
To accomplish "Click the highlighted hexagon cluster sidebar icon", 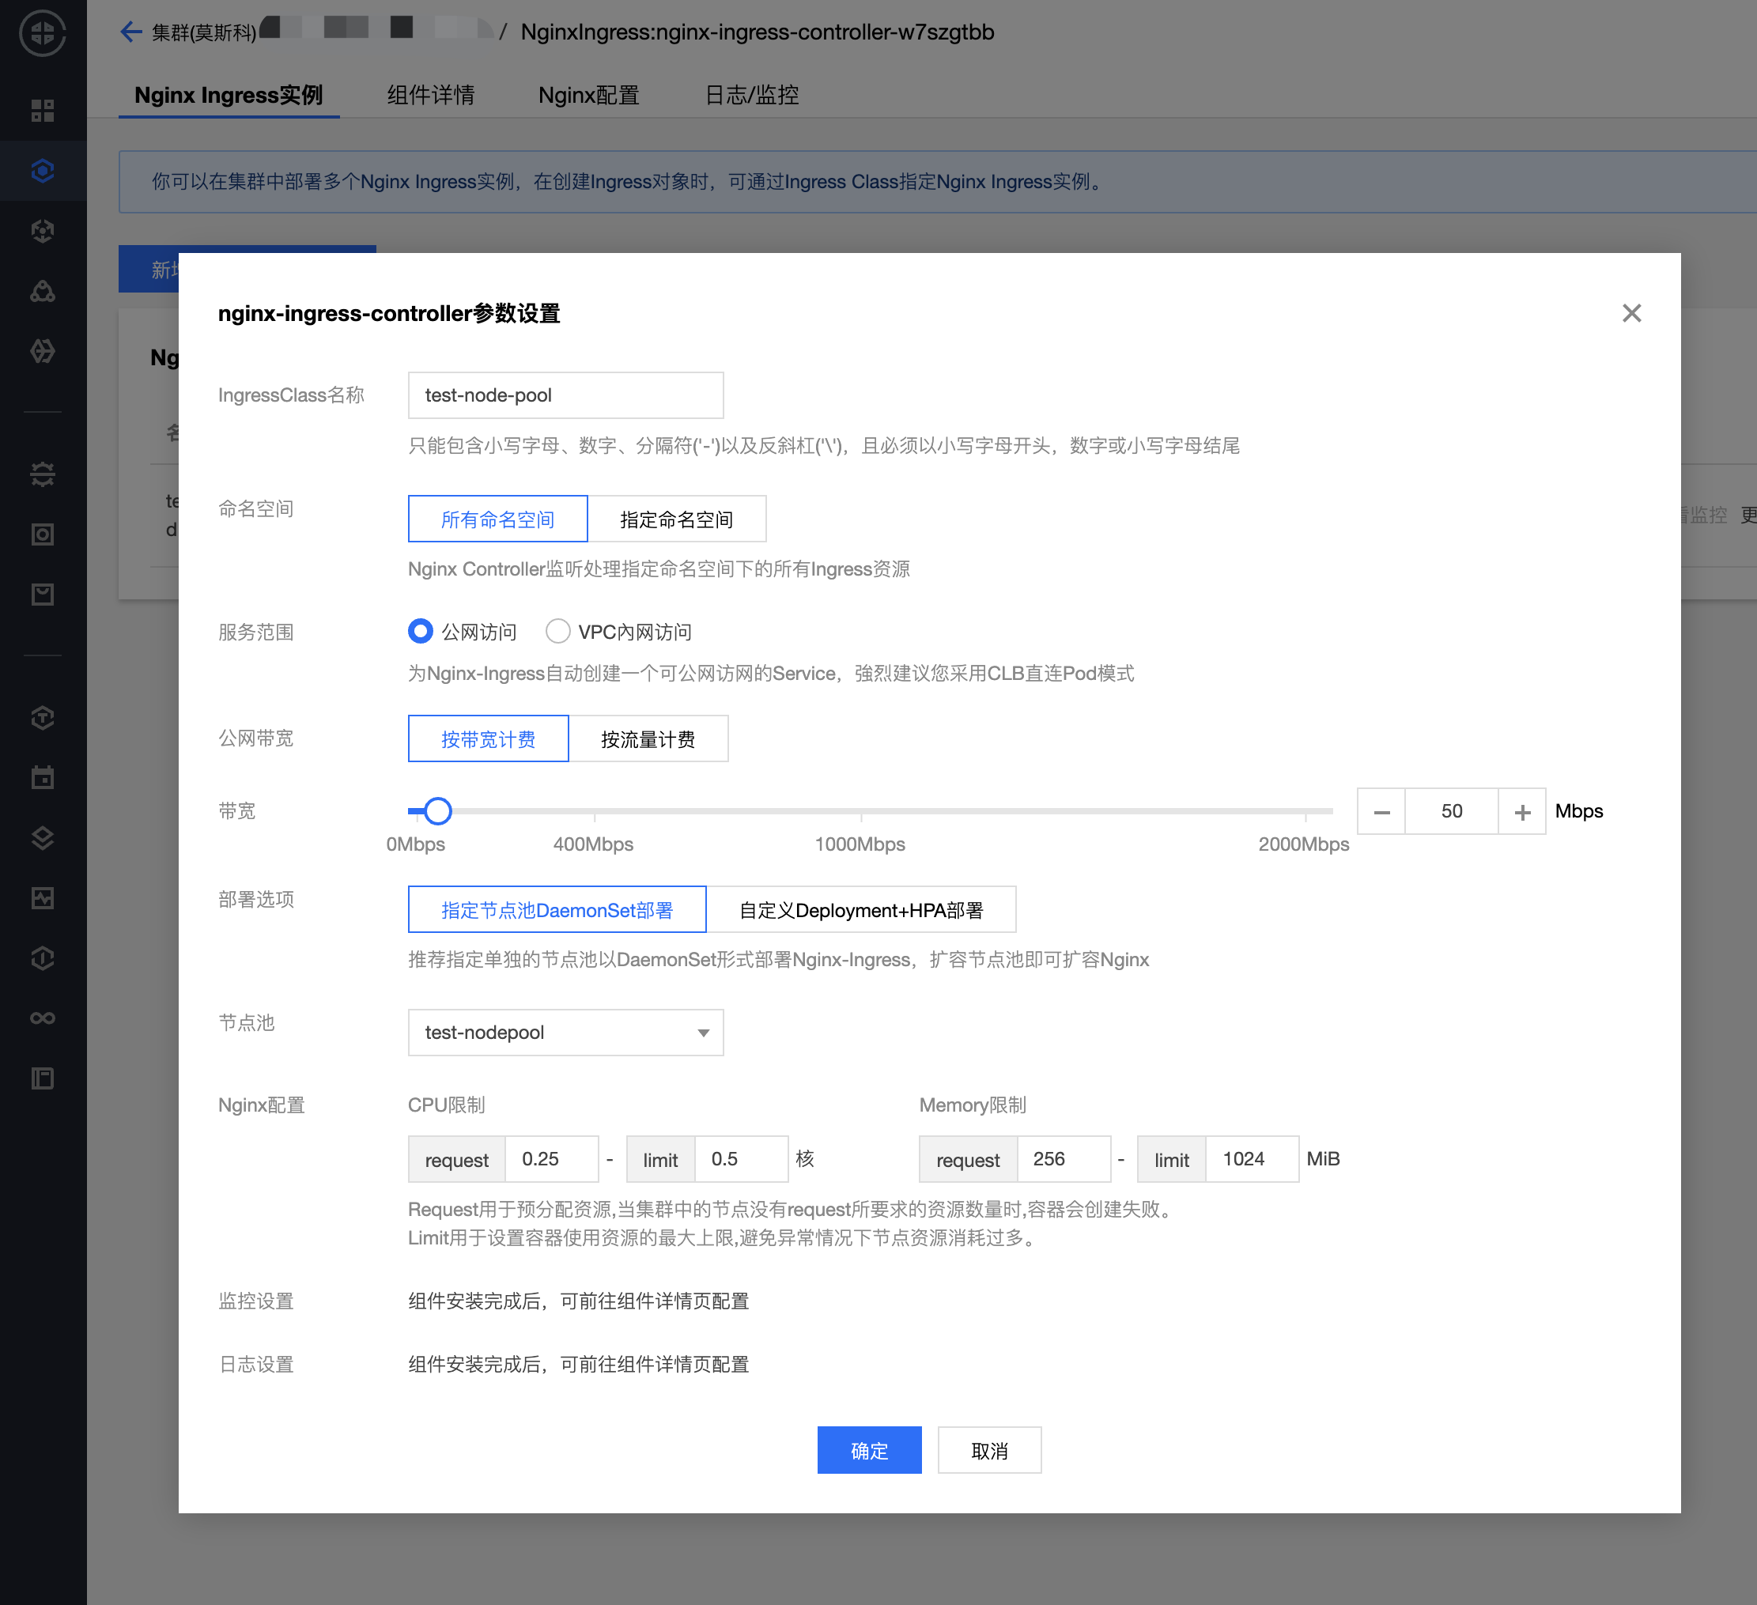I will coord(43,171).
